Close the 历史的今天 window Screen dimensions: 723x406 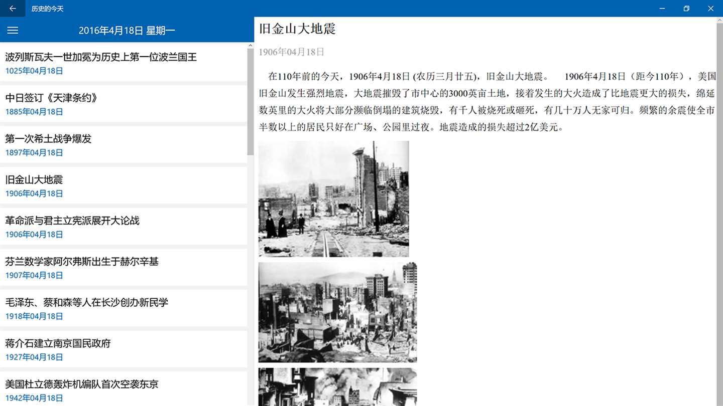click(x=710, y=9)
